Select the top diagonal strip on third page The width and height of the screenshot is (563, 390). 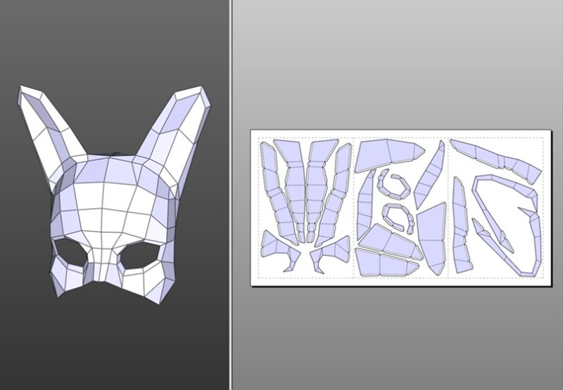[493, 158]
